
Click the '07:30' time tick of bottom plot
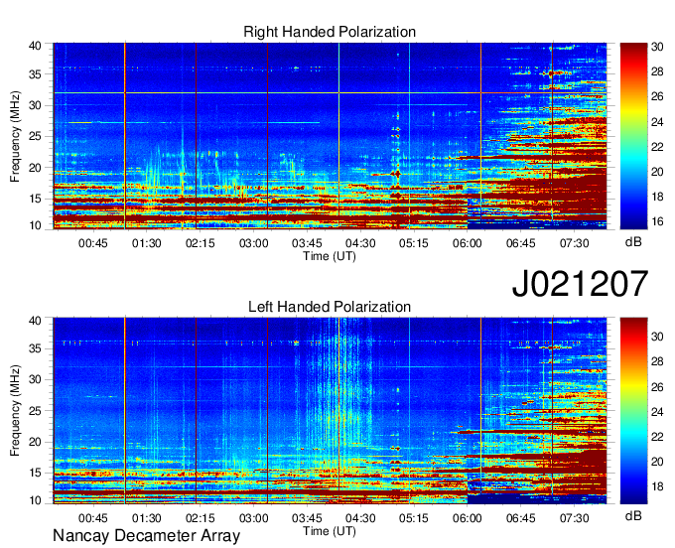tap(575, 518)
